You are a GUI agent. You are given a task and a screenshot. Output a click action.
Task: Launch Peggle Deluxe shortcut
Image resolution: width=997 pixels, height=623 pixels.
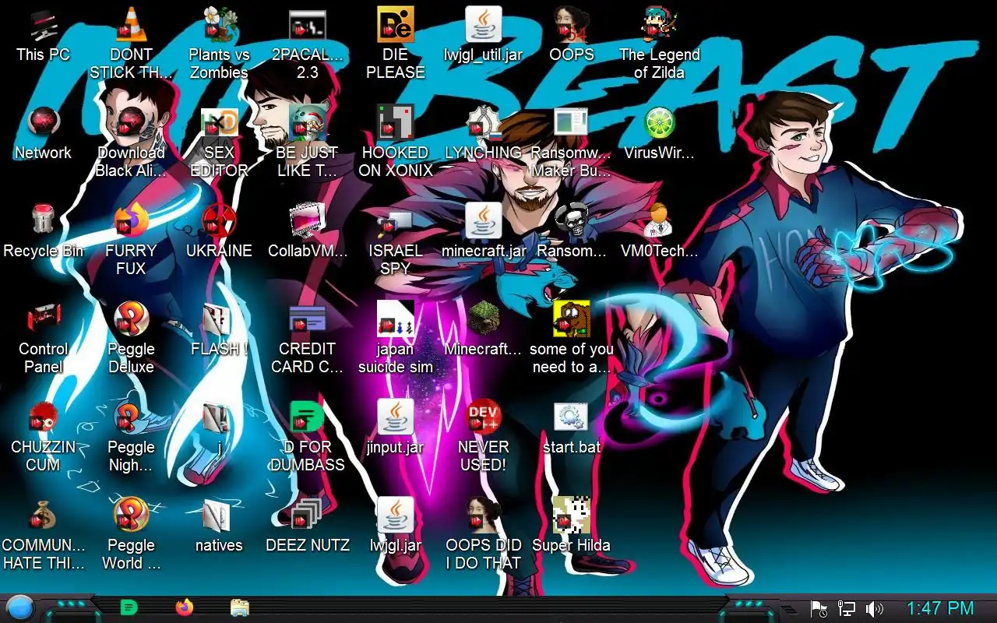(x=131, y=320)
